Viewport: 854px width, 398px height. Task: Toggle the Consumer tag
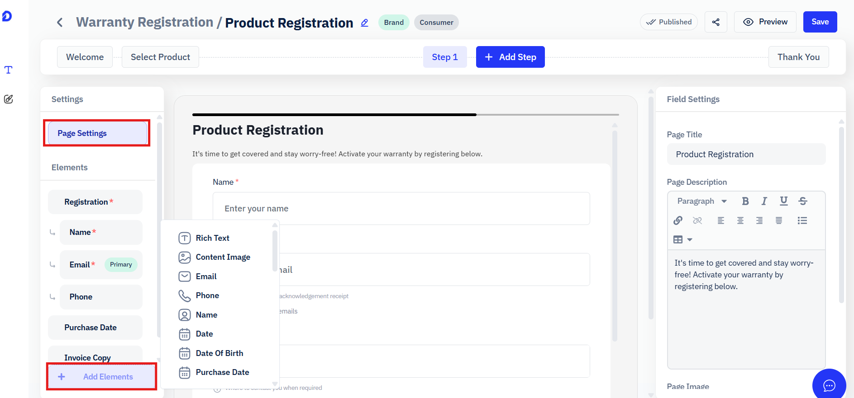(x=436, y=23)
